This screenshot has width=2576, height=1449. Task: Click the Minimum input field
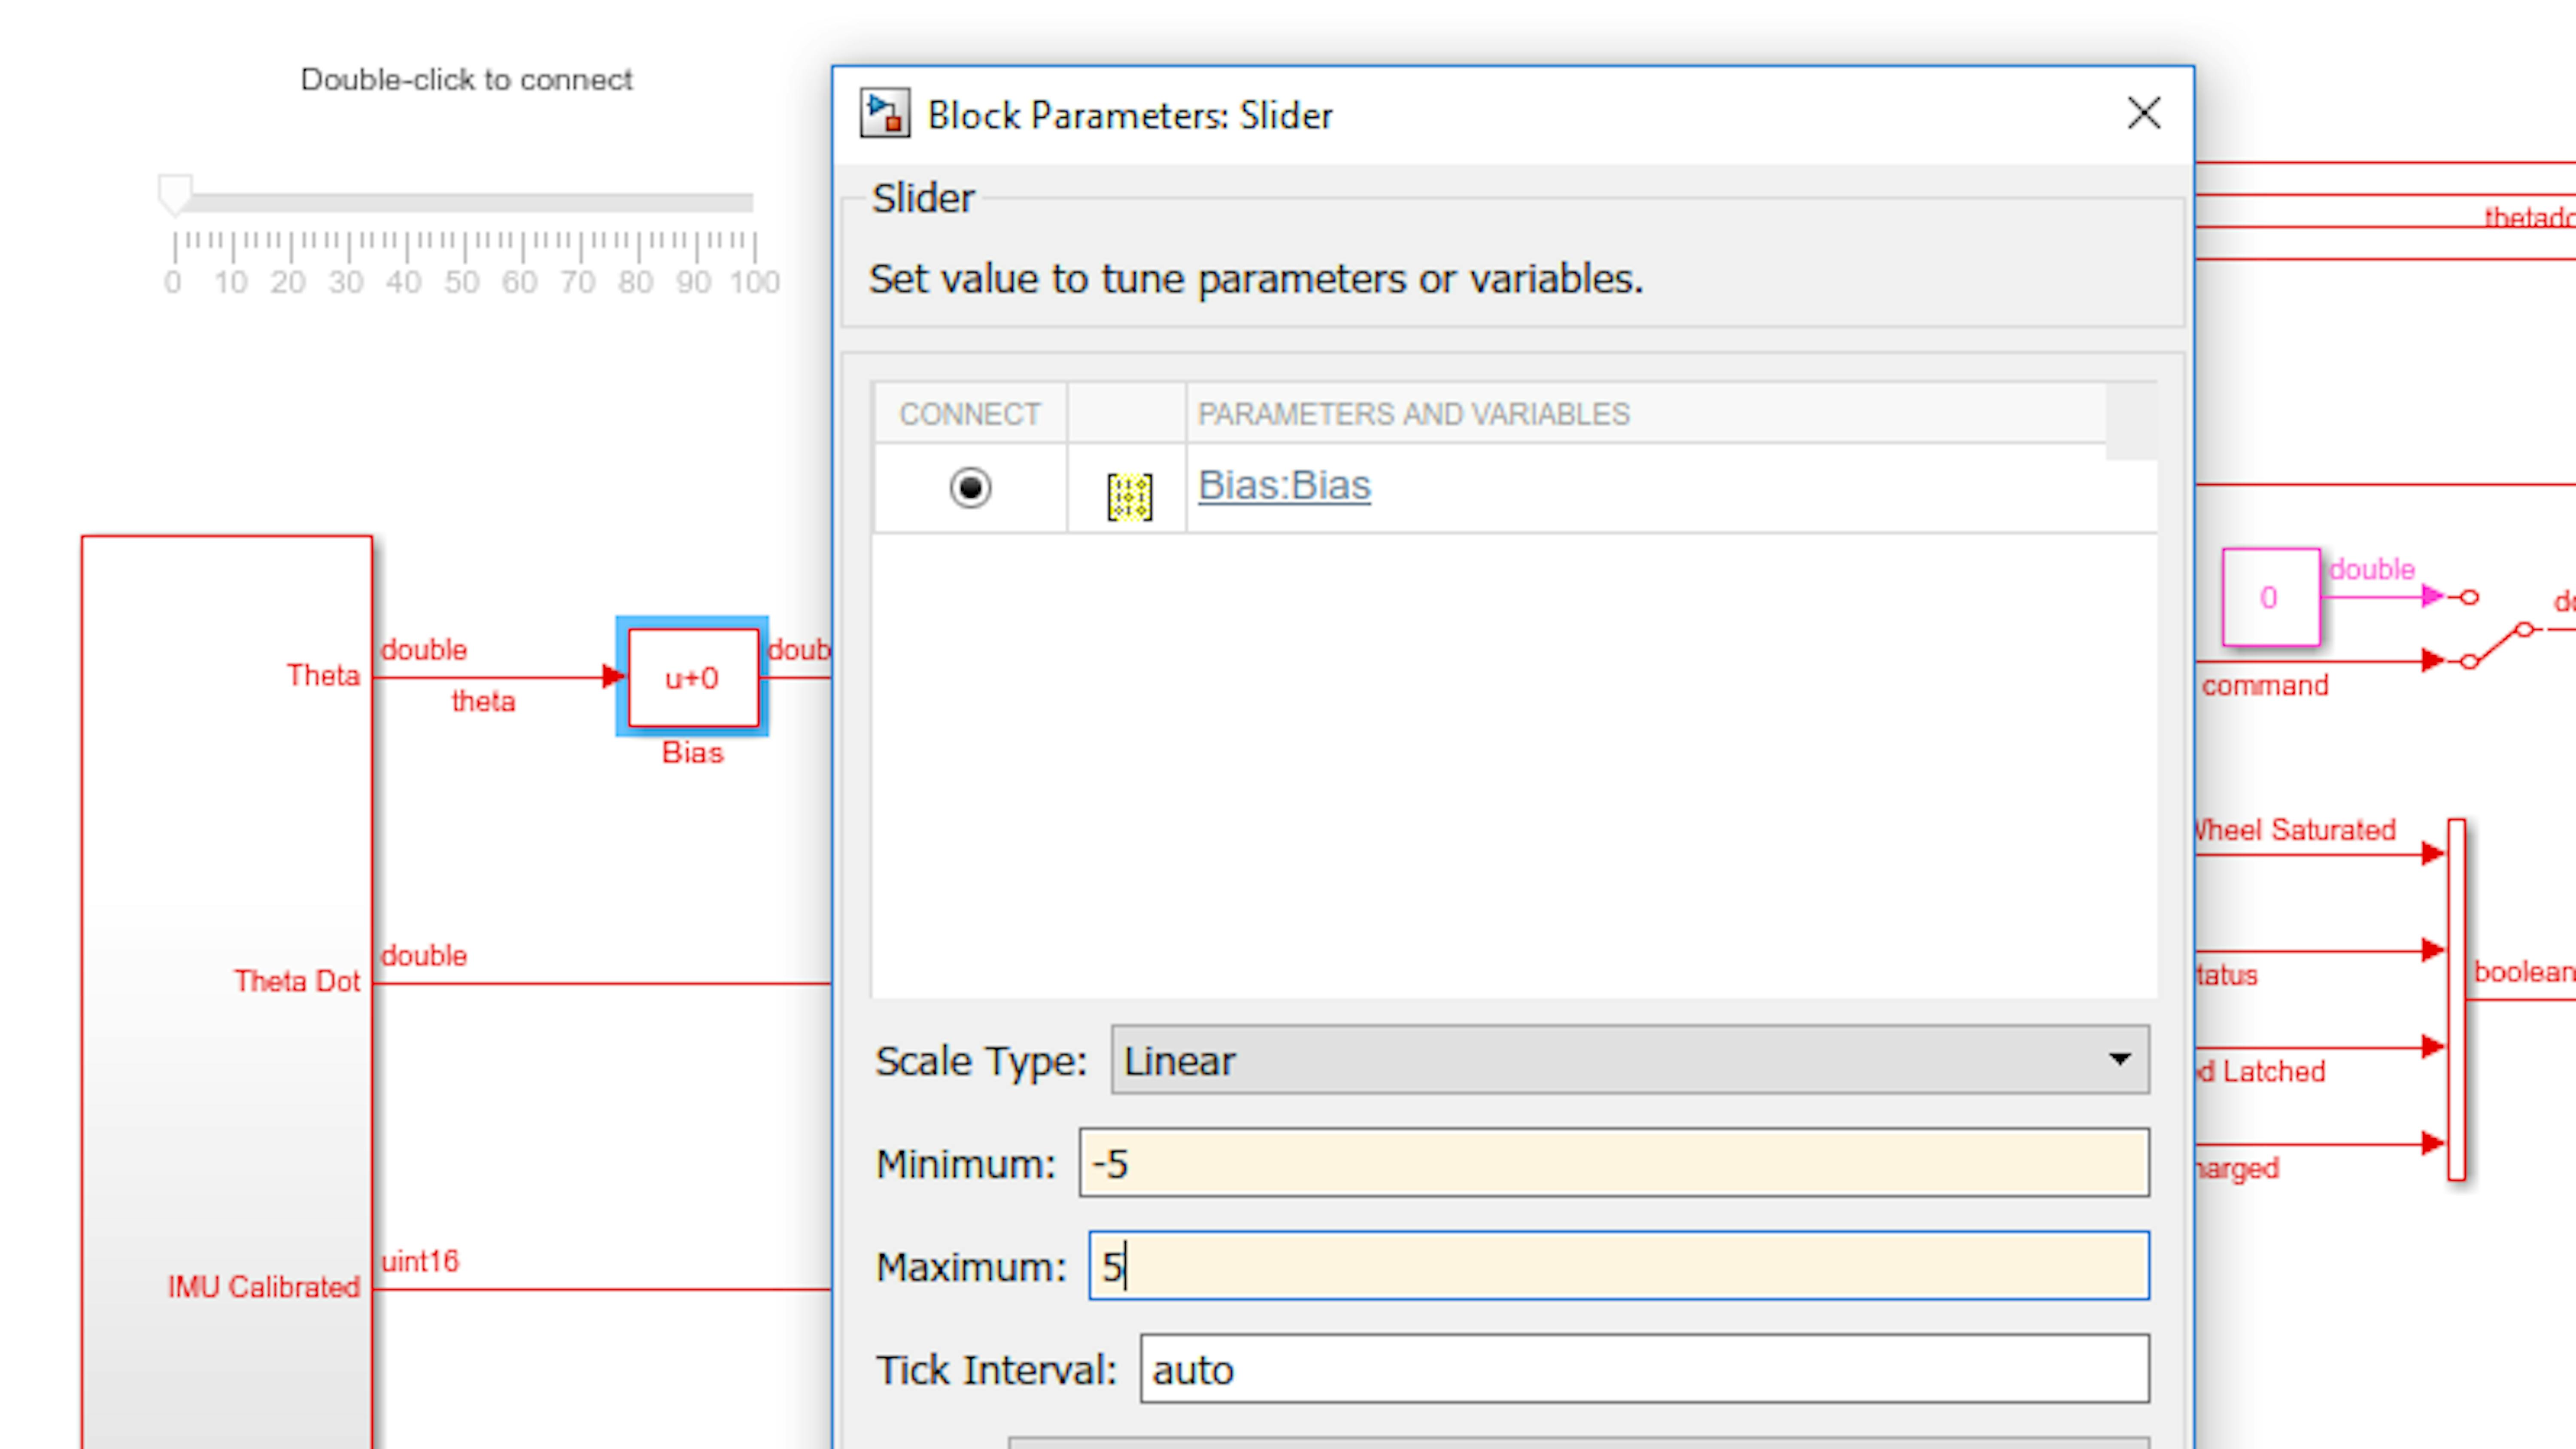tap(1614, 1163)
